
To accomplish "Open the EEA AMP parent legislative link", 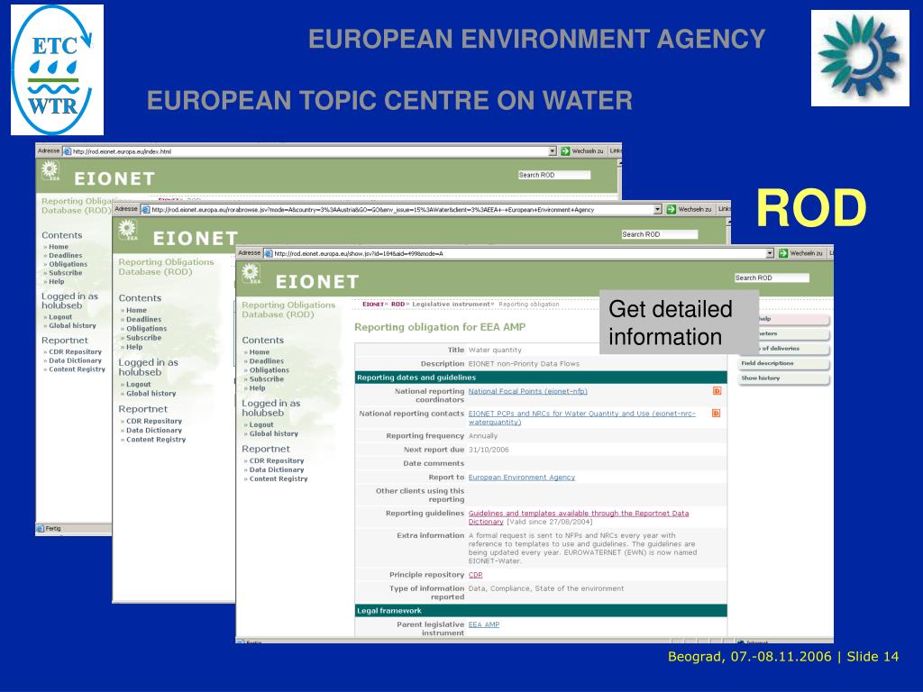I will click(484, 624).
